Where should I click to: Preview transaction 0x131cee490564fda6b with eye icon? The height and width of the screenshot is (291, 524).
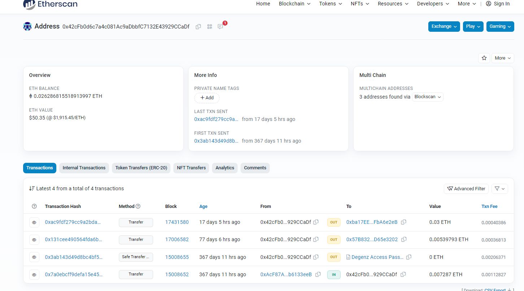click(x=34, y=240)
